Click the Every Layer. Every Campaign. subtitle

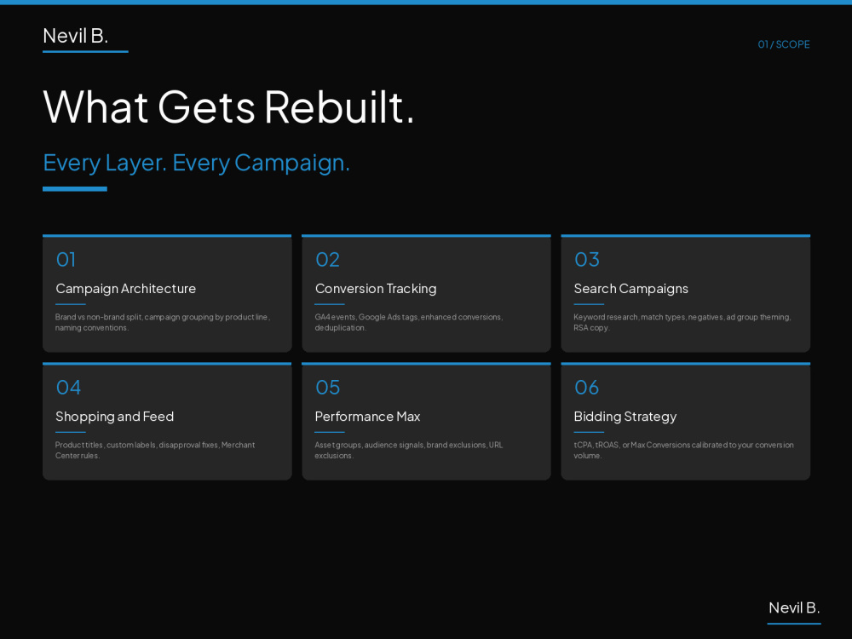196,163
